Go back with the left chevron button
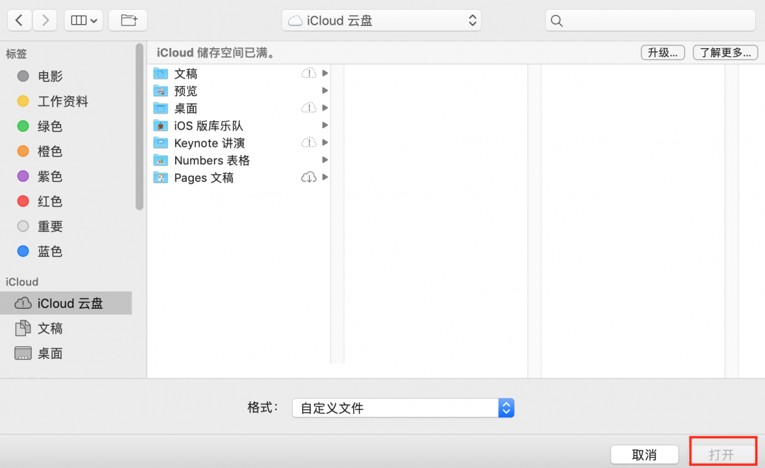The height and width of the screenshot is (468, 765). pyautogui.click(x=20, y=20)
